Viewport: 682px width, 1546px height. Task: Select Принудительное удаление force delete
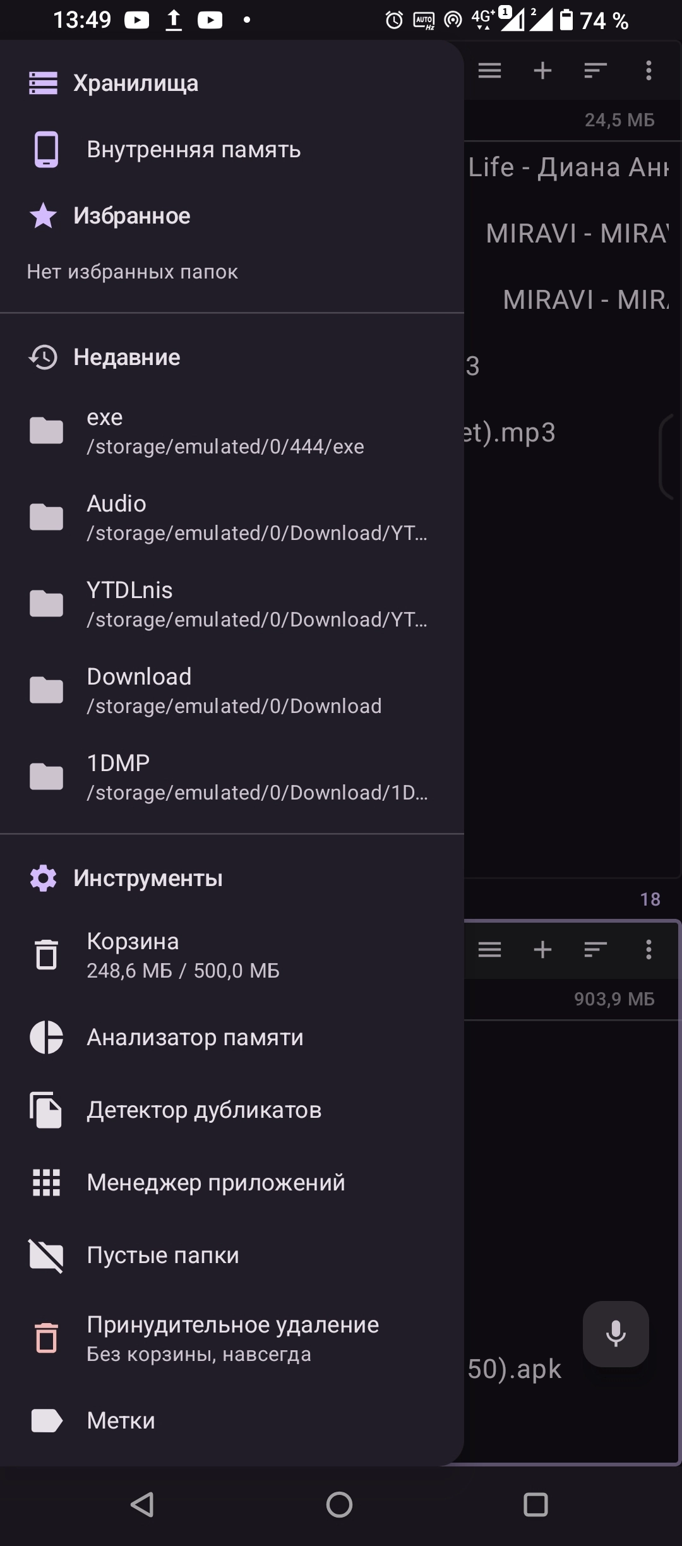[232, 1338]
